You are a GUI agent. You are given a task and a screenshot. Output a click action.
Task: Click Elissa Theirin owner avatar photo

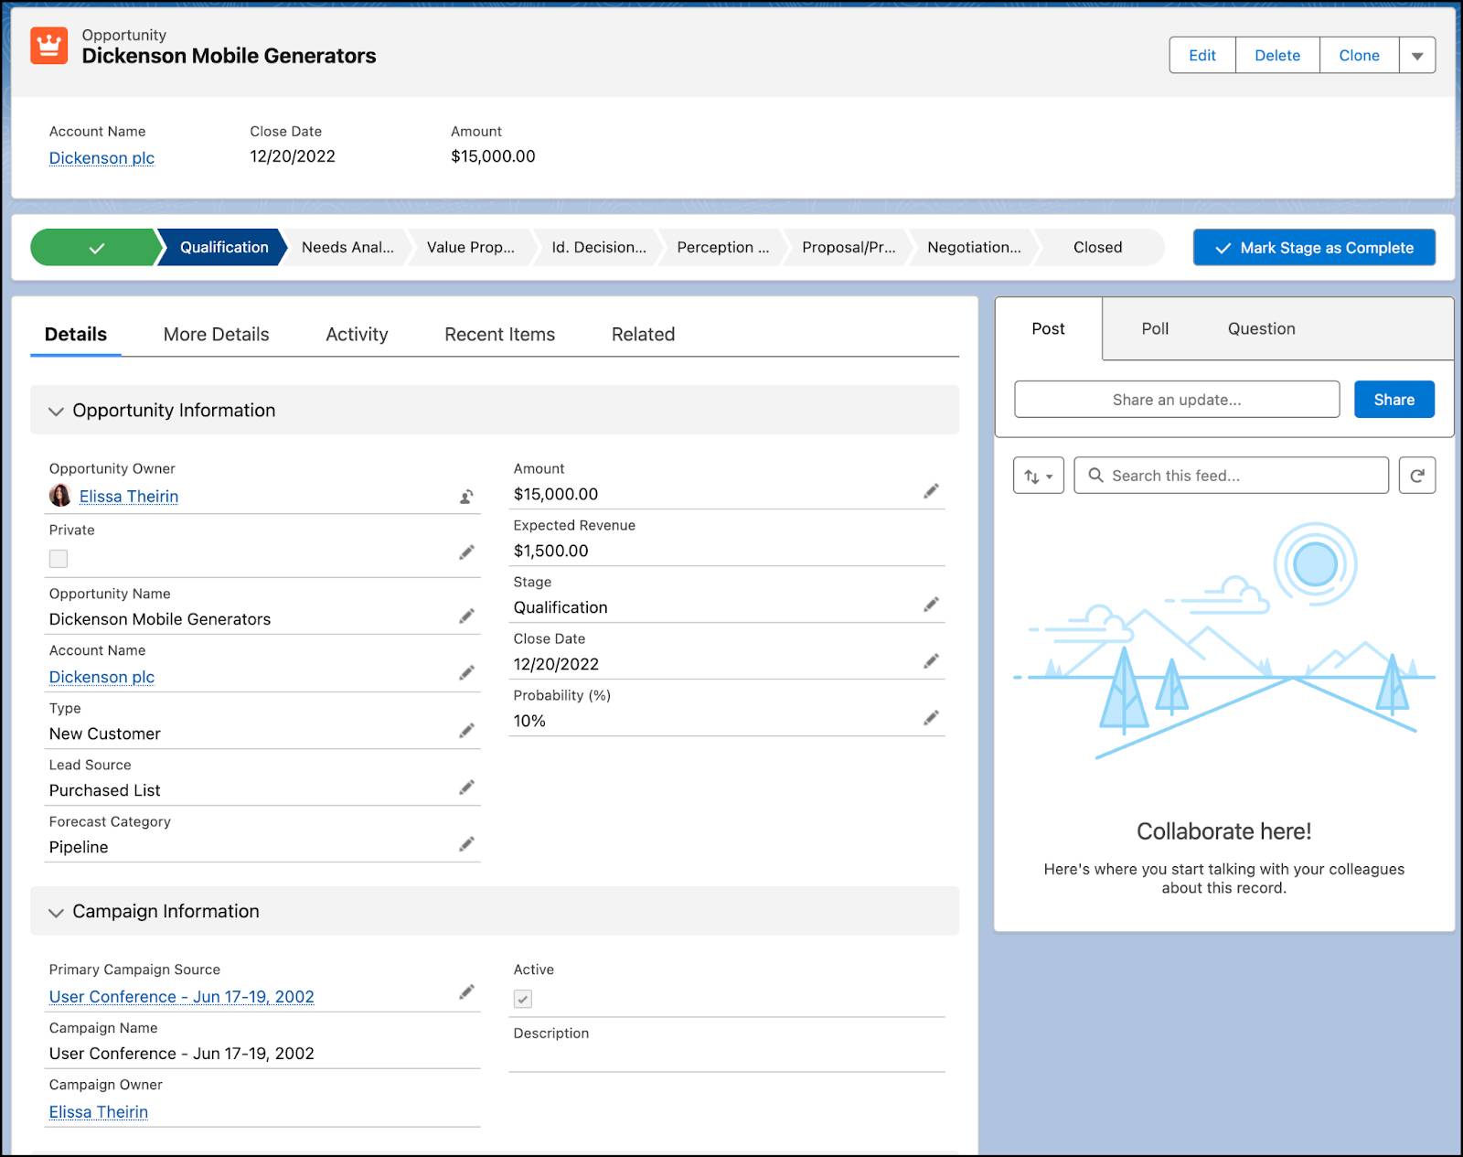point(59,496)
